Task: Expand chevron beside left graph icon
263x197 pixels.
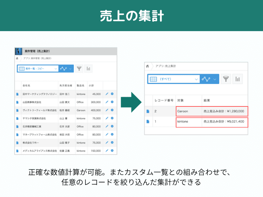Action: point(71,69)
